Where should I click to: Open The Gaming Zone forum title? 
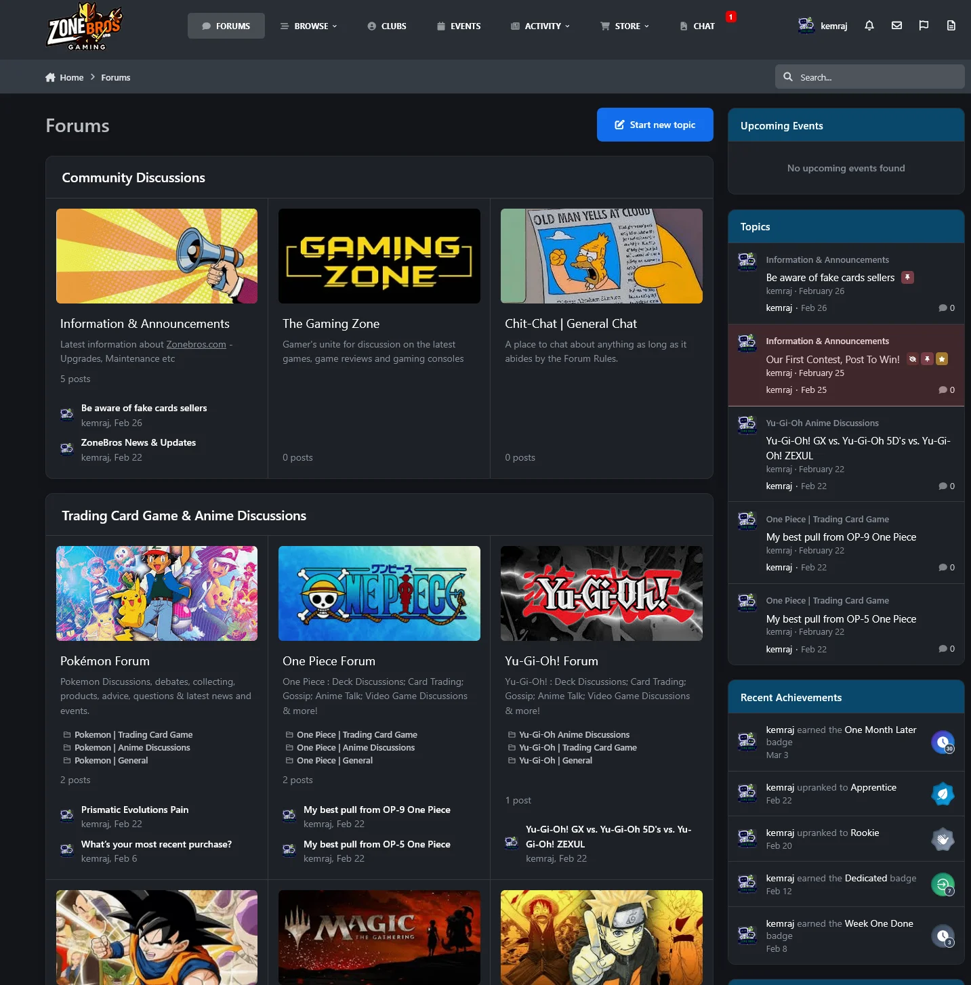pos(331,324)
